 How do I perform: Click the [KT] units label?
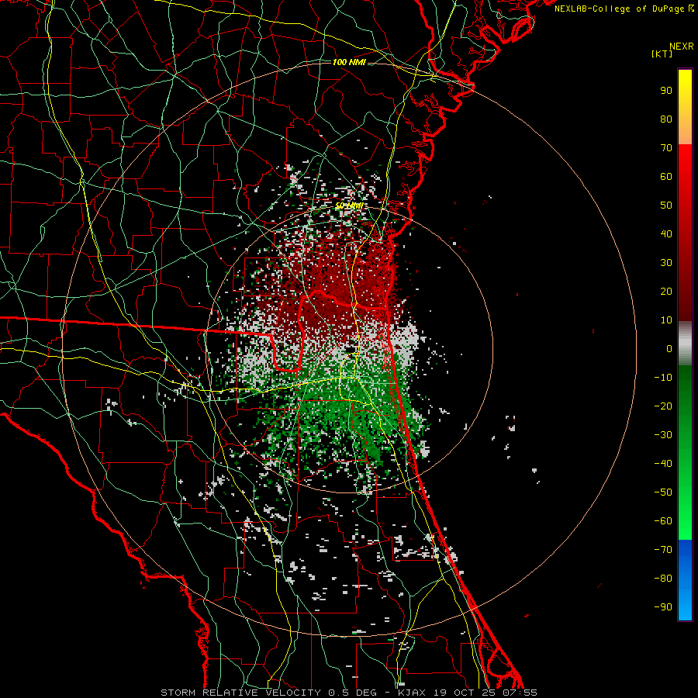(662, 54)
